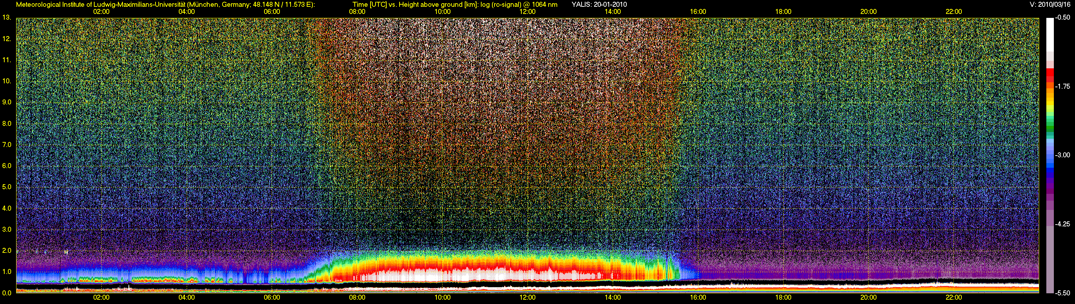This screenshot has width=1075, height=304.
Task: Click the '9.0' height axis label
Action: tap(7, 102)
